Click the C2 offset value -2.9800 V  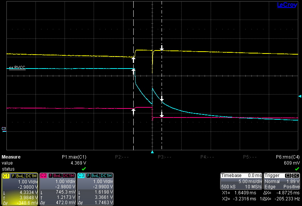65,187
